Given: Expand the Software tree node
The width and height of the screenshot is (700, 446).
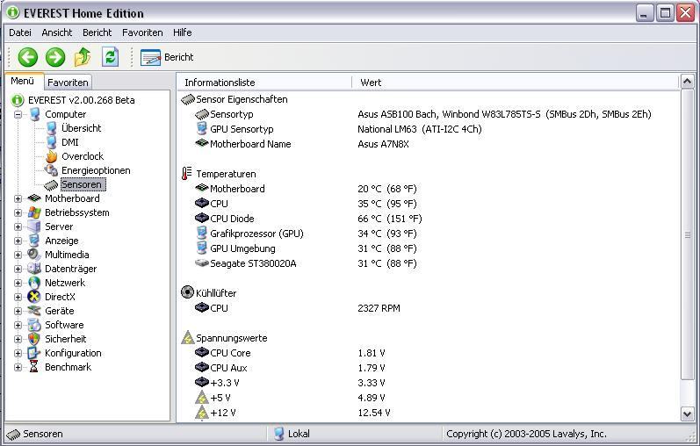Looking at the screenshot, I should point(18,325).
